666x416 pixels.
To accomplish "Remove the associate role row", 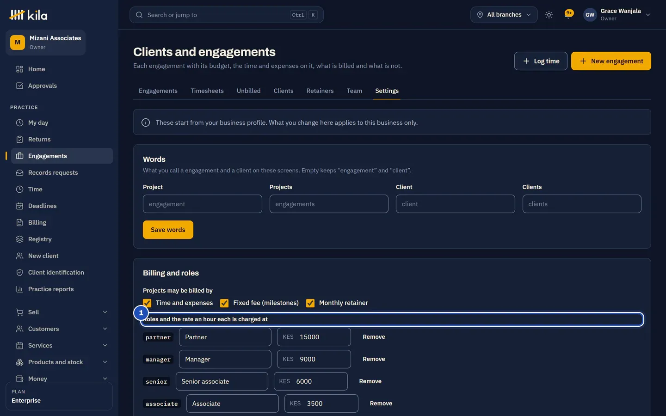I will 381,404.
